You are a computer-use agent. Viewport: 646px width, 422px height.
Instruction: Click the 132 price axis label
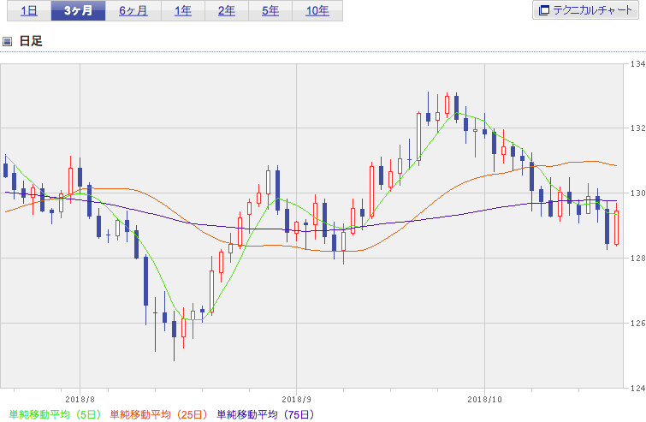(x=637, y=128)
